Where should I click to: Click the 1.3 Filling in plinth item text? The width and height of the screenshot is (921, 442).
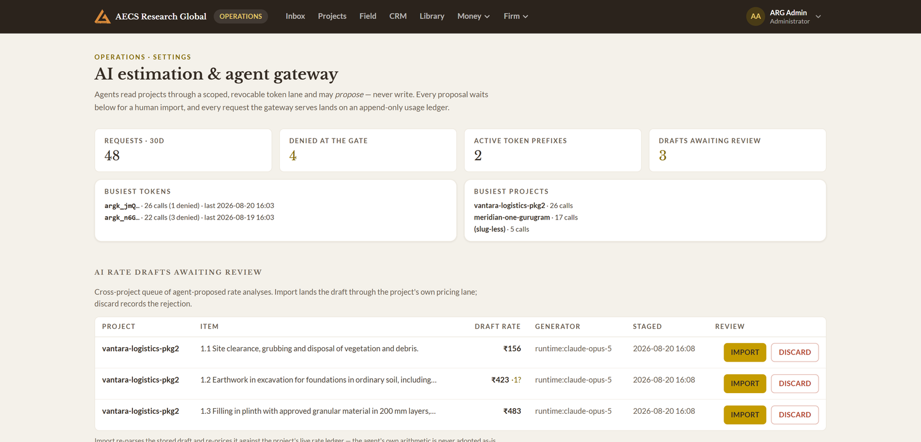[x=318, y=411]
